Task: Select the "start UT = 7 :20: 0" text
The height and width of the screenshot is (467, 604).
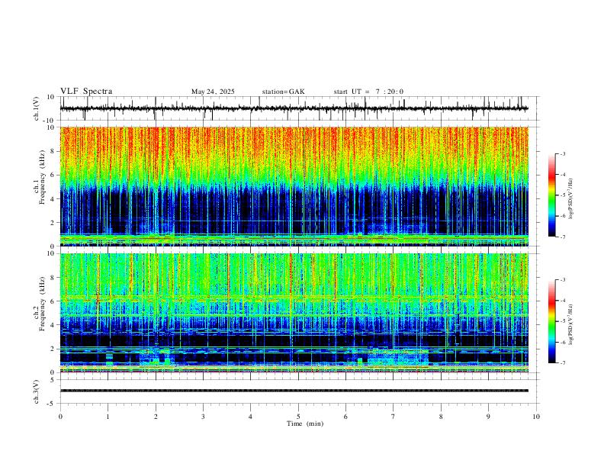Action: point(368,92)
